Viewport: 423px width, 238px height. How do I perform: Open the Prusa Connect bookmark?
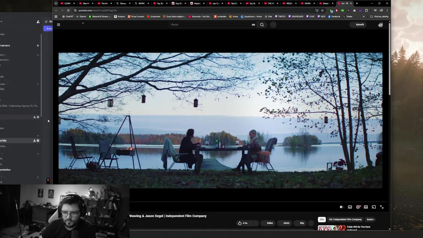pyautogui.click(x=136, y=17)
